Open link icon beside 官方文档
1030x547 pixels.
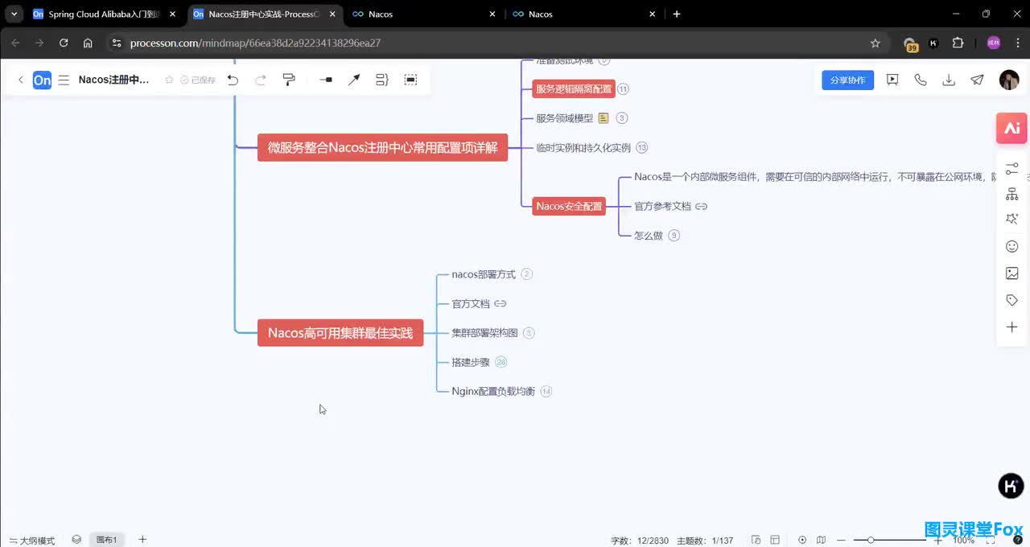pos(500,303)
